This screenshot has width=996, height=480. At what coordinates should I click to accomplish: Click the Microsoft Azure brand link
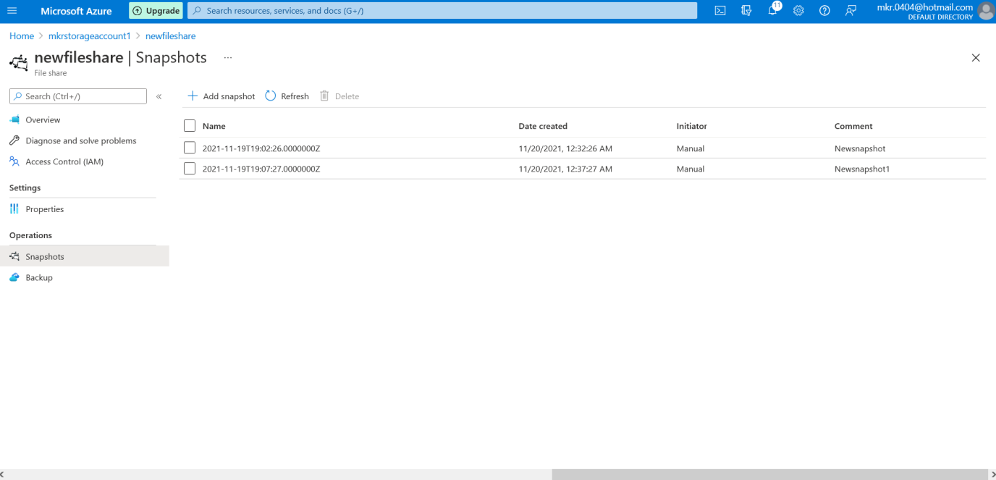pyautogui.click(x=76, y=11)
